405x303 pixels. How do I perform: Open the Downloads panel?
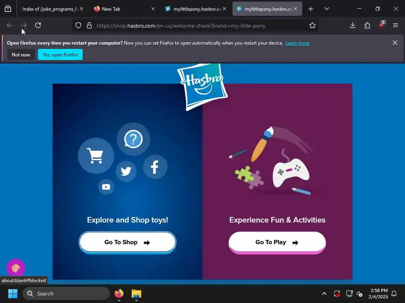tap(352, 25)
